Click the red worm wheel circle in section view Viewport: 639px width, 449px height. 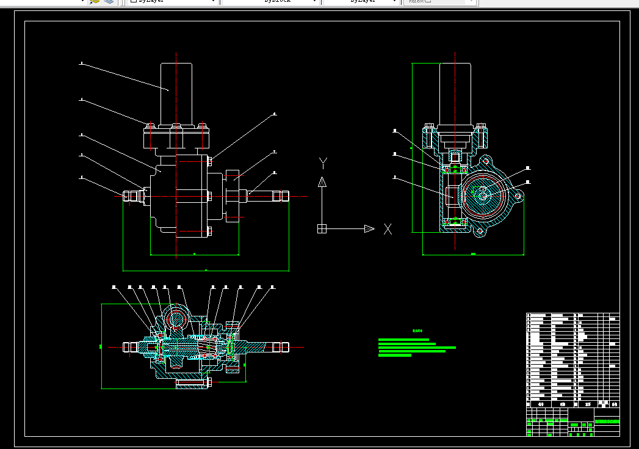point(176,318)
